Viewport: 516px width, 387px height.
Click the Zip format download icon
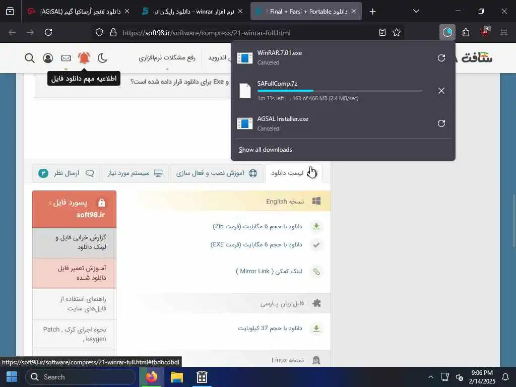tap(316, 226)
